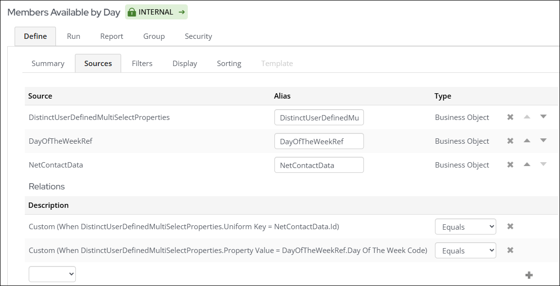
Task: Click the green lock icon
Action: [x=132, y=12]
